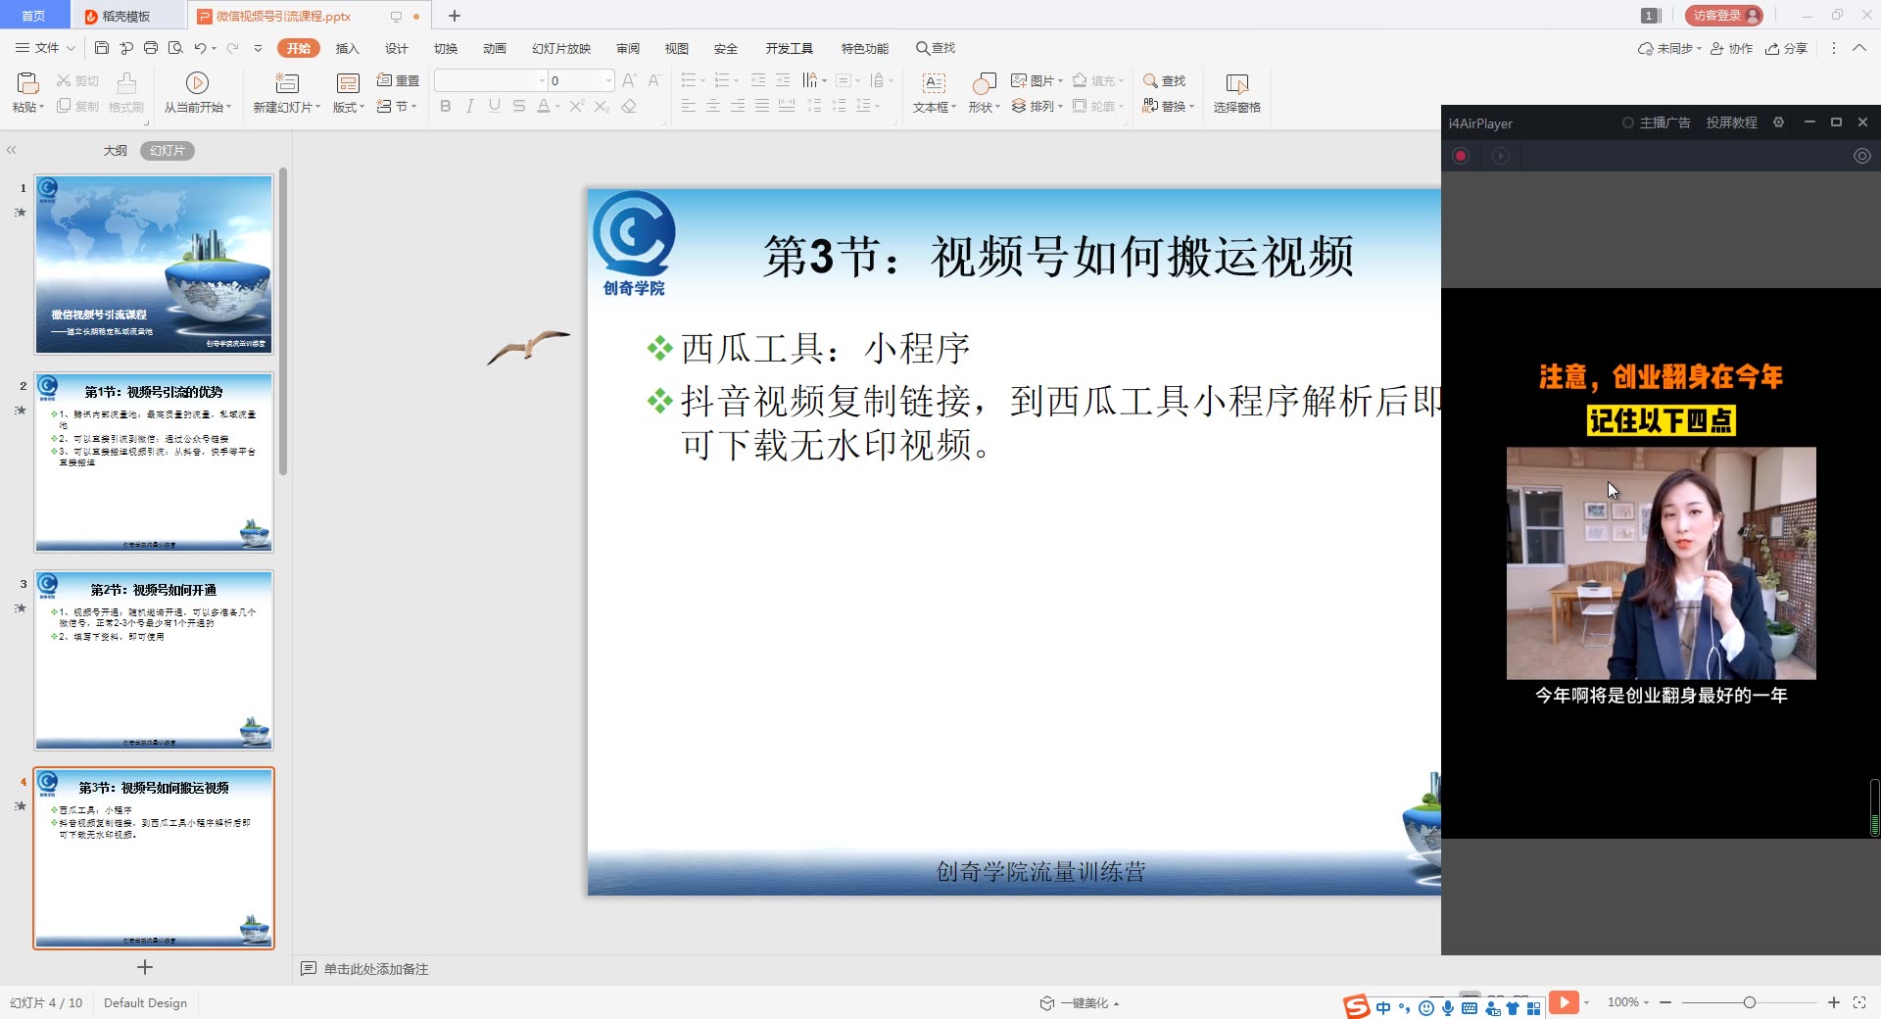
Task: Open i4AirPlayer settings gear
Action: pos(1778,122)
